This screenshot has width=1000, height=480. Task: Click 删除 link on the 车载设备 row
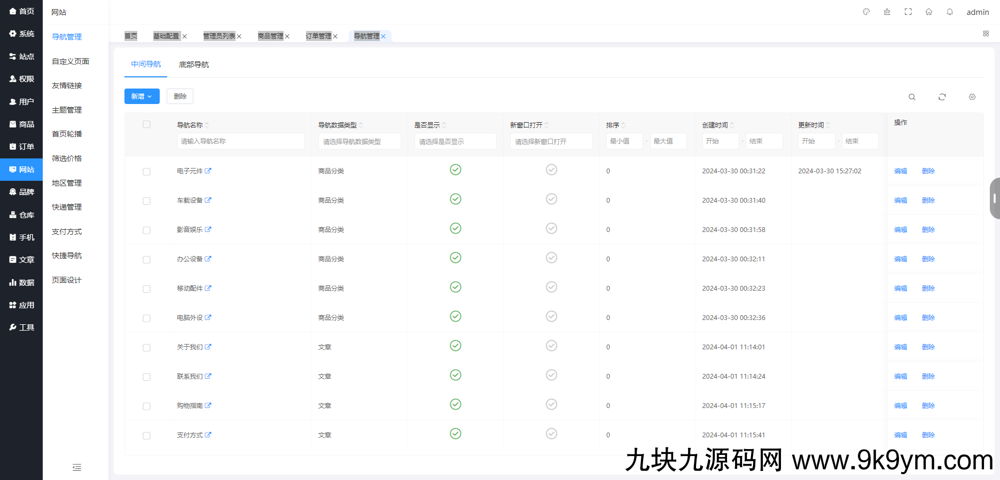[928, 200]
